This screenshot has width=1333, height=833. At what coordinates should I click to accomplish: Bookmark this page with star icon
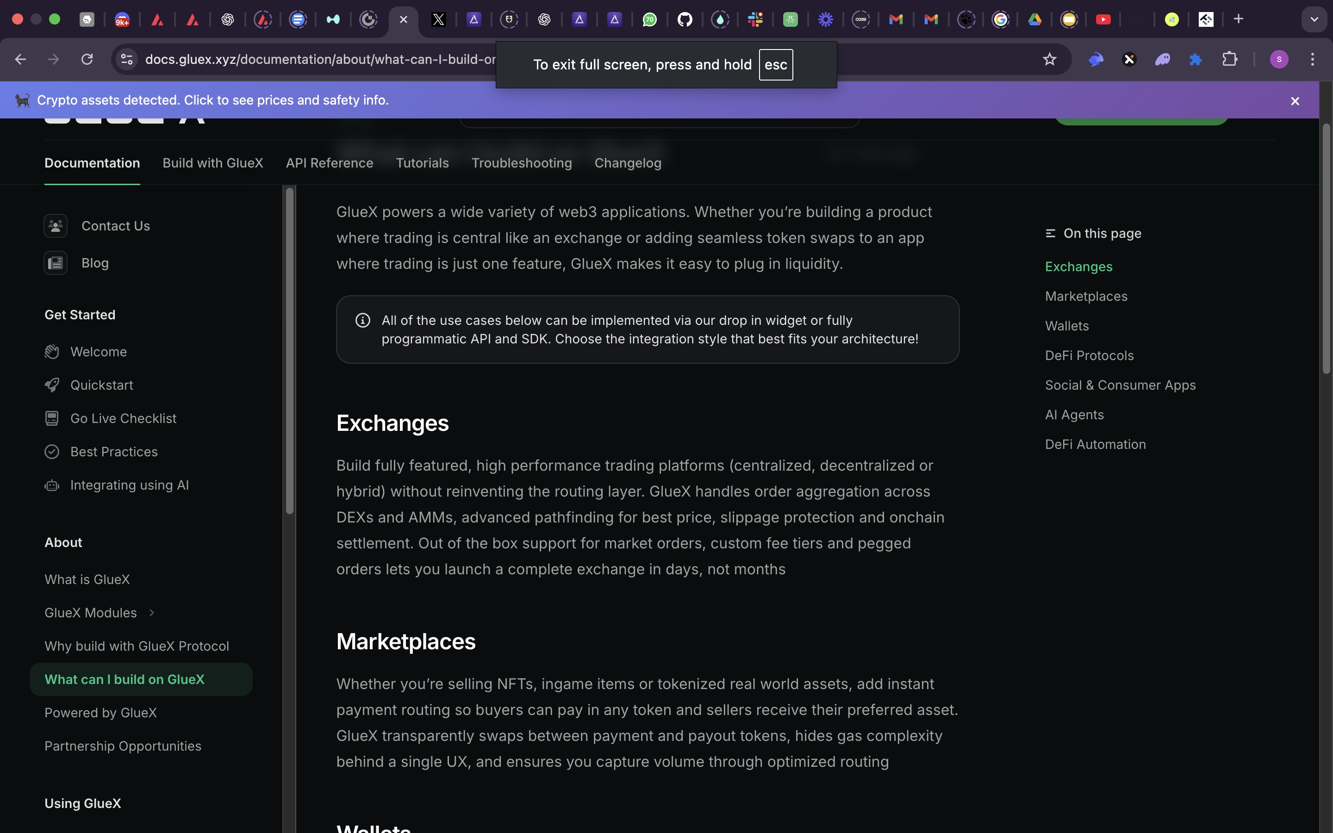pos(1049,60)
